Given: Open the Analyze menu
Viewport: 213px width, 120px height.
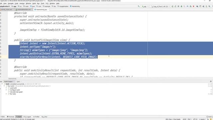Looking at the screenshot, I should [22, 3].
